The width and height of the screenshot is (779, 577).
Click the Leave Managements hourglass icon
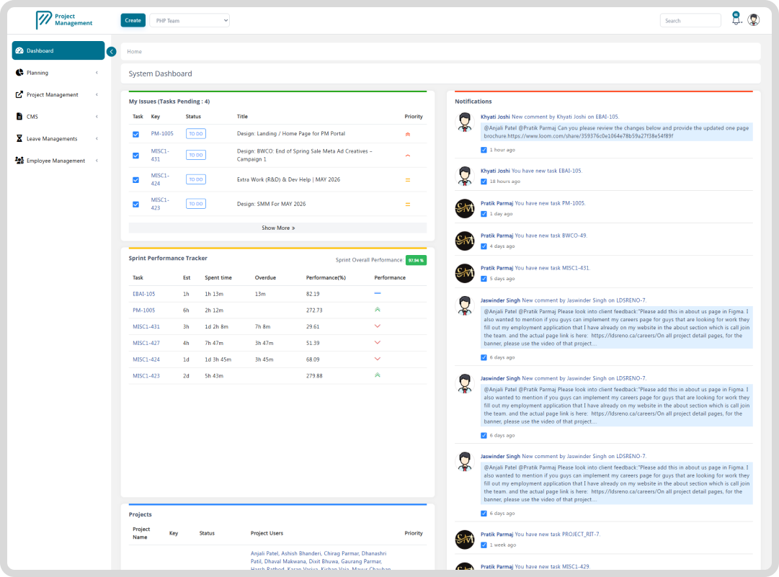point(19,138)
